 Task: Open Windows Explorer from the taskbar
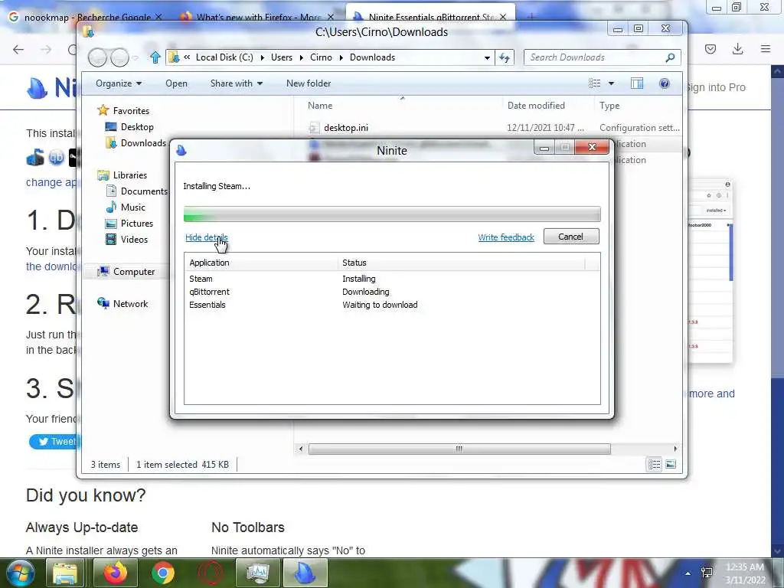click(x=65, y=573)
